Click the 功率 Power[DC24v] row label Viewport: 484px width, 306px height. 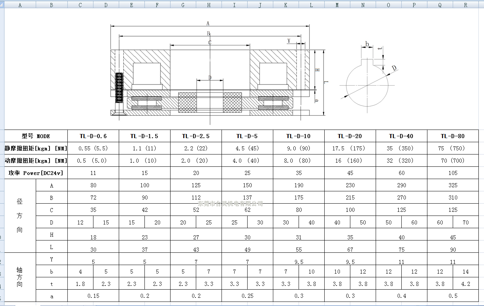tap(35, 173)
